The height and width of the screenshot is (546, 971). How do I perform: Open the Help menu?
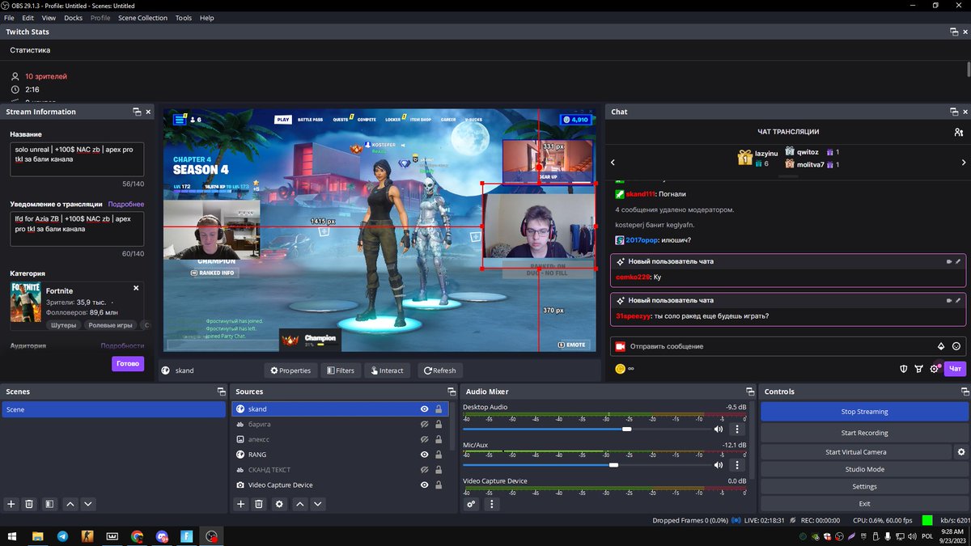pos(207,18)
